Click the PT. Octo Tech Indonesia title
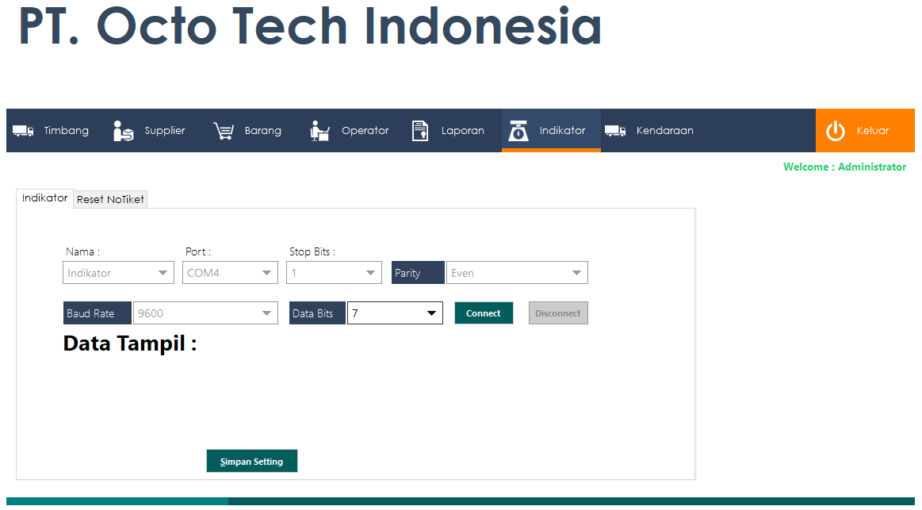Viewport: 922px width, 510px height. coord(311,26)
